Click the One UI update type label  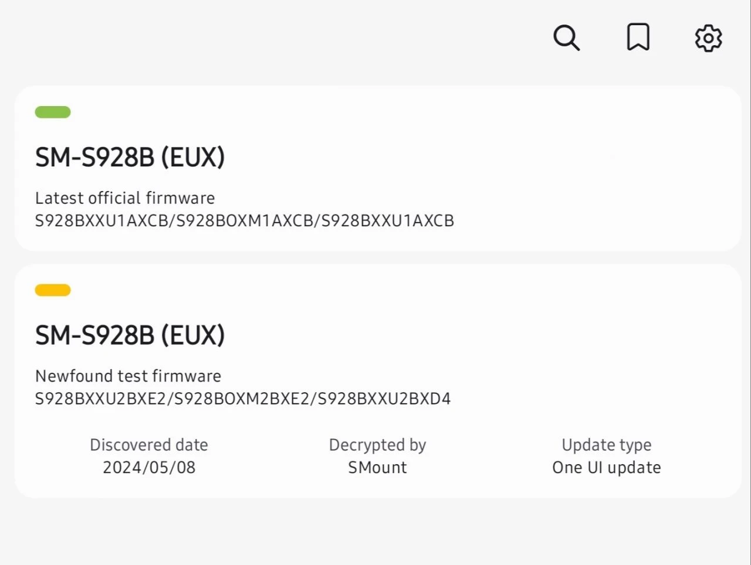point(606,467)
